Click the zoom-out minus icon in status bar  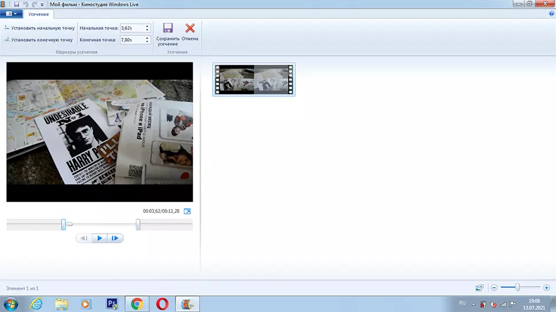[x=494, y=287]
